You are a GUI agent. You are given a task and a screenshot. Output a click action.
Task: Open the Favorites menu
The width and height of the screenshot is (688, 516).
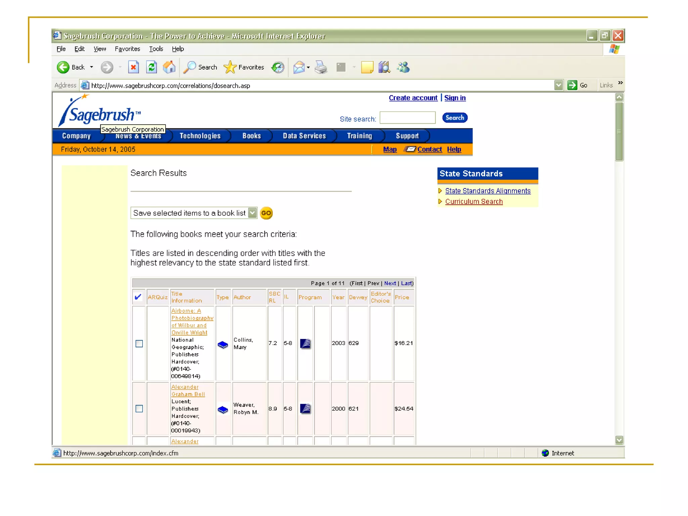tap(127, 49)
